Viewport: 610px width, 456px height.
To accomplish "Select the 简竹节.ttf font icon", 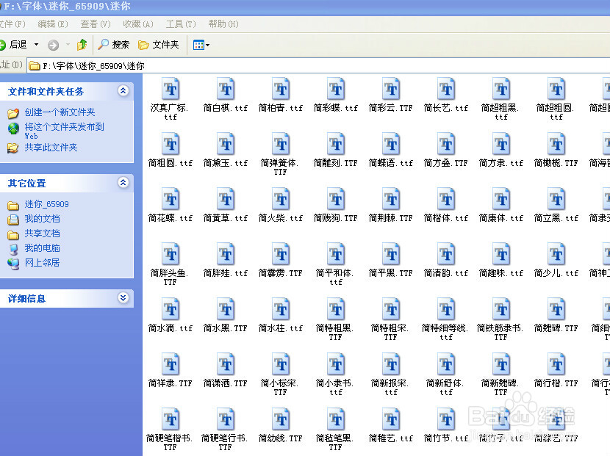I will click(446, 420).
